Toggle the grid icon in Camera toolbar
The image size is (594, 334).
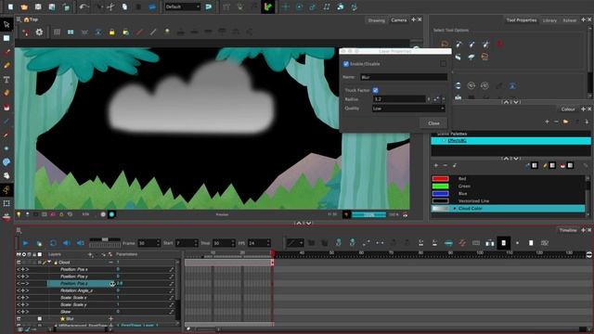(57, 32)
